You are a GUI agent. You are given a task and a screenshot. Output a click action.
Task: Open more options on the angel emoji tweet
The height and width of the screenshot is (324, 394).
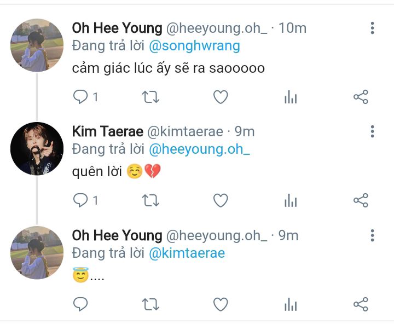[x=372, y=235]
